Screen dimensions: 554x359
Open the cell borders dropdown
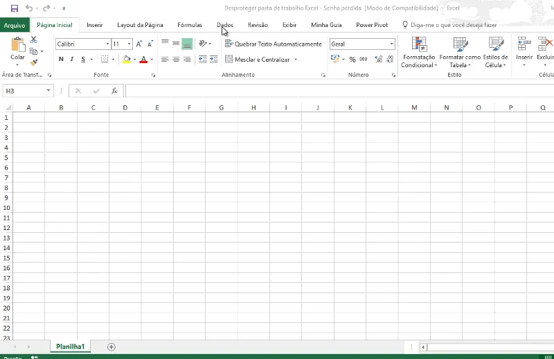[x=113, y=60]
